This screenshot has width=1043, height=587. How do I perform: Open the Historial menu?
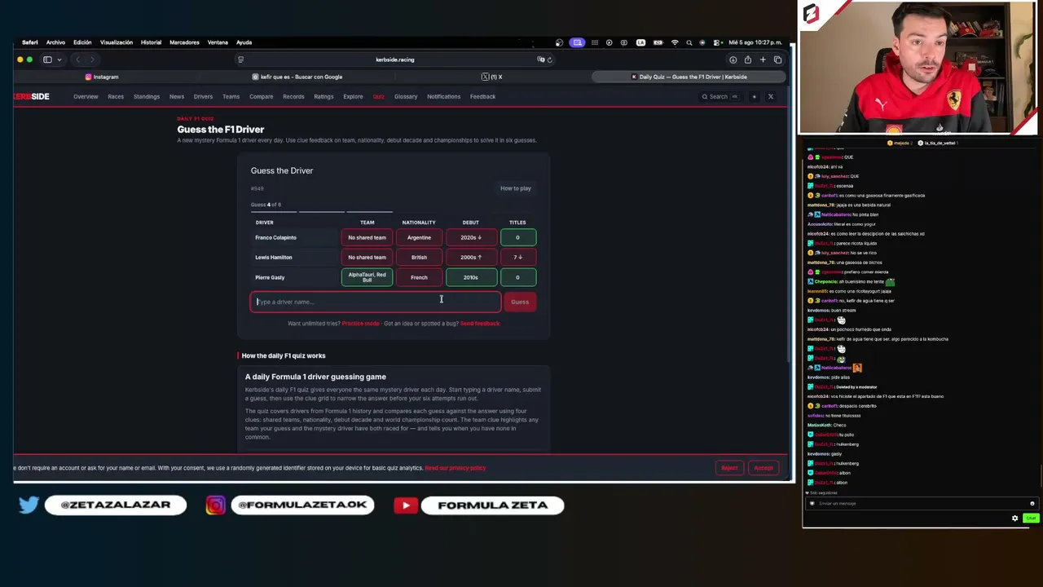click(x=151, y=42)
